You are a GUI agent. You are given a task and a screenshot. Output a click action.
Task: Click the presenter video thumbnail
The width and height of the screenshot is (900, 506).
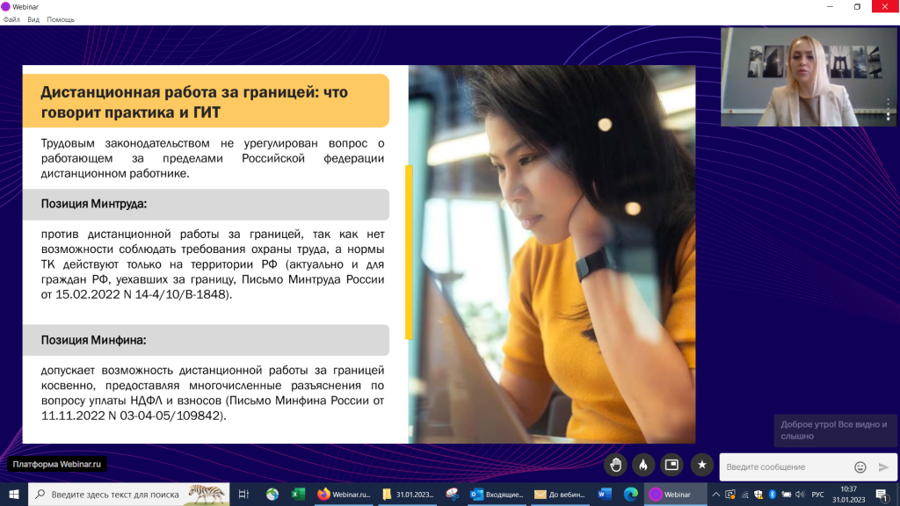(x=809, y=77)
